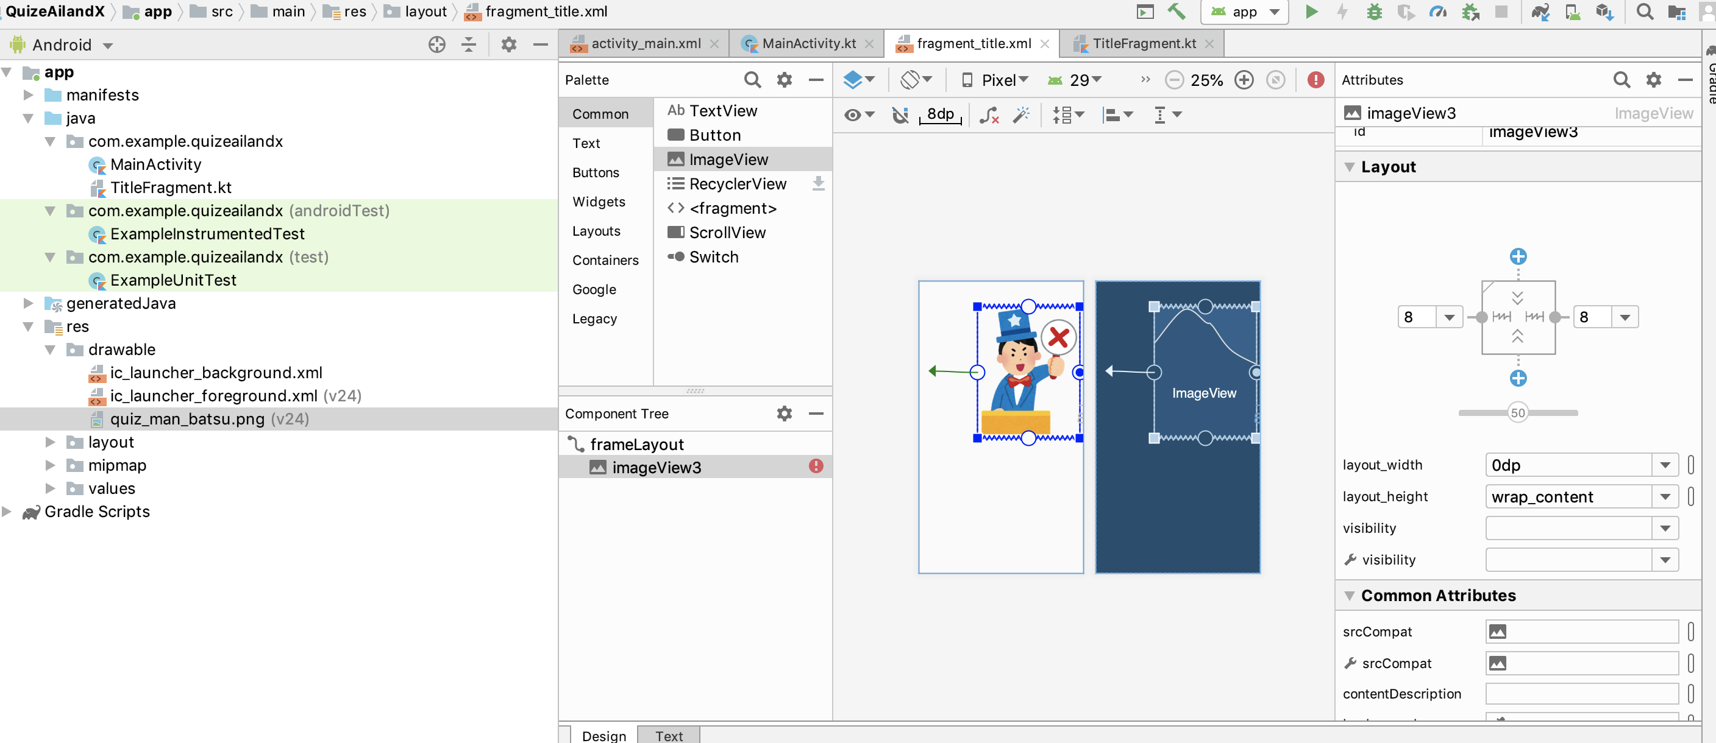Click the red error warning icon in toolbar
Image resolution: width=1716 pixels, height=743 pixels.
pos(1315,80)
